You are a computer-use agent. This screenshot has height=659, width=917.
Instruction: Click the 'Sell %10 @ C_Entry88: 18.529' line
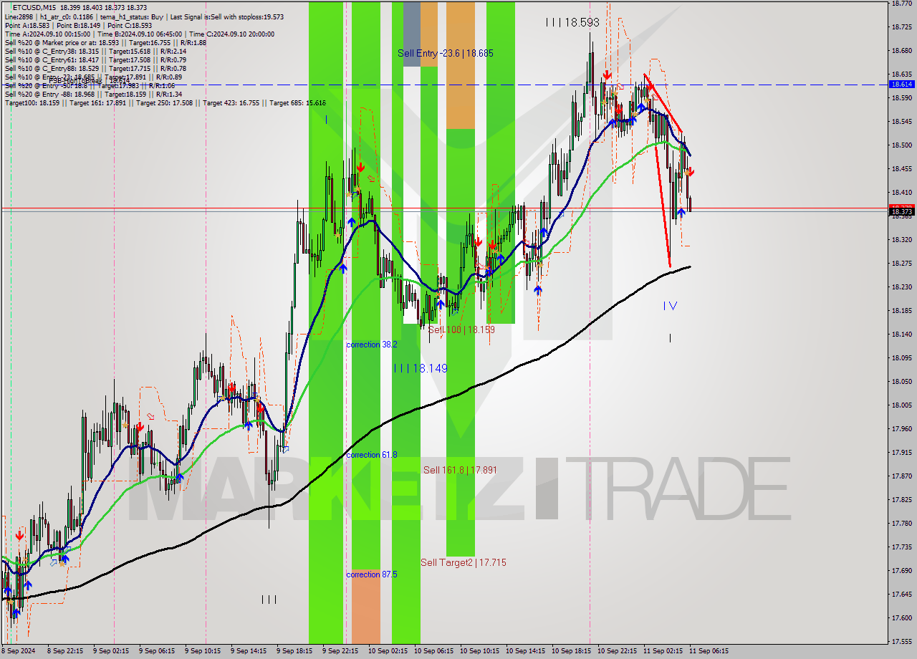click(x=95, y=68)
